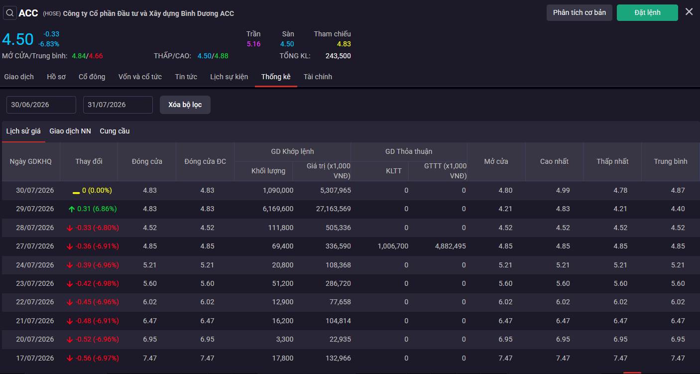Click the red down arrow on 23/07/2026 row
The image size is (700, 374).
pyautogui.click(x=70, y=284)
